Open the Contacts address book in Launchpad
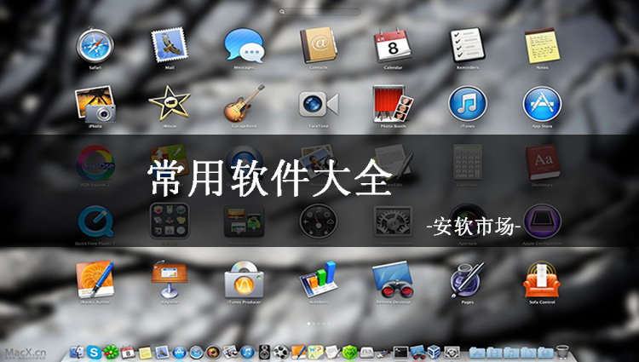The height and width of the screenshot is (362, 639). pos(319,45)
